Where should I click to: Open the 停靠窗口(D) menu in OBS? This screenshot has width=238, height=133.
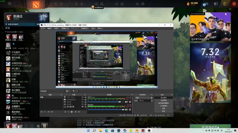65,28
